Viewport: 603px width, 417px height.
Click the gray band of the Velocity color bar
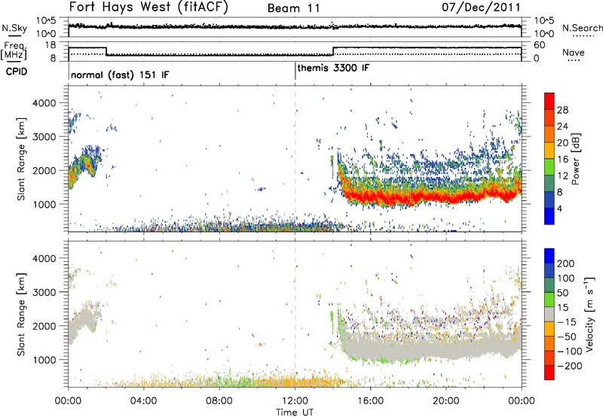click(549, 314)
